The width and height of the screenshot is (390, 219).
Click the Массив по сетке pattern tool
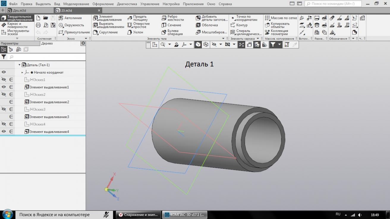pos(280,18)
